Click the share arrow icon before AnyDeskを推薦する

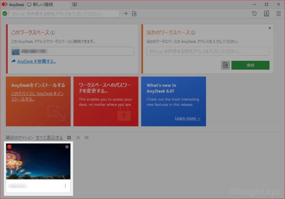click(14, 61)
